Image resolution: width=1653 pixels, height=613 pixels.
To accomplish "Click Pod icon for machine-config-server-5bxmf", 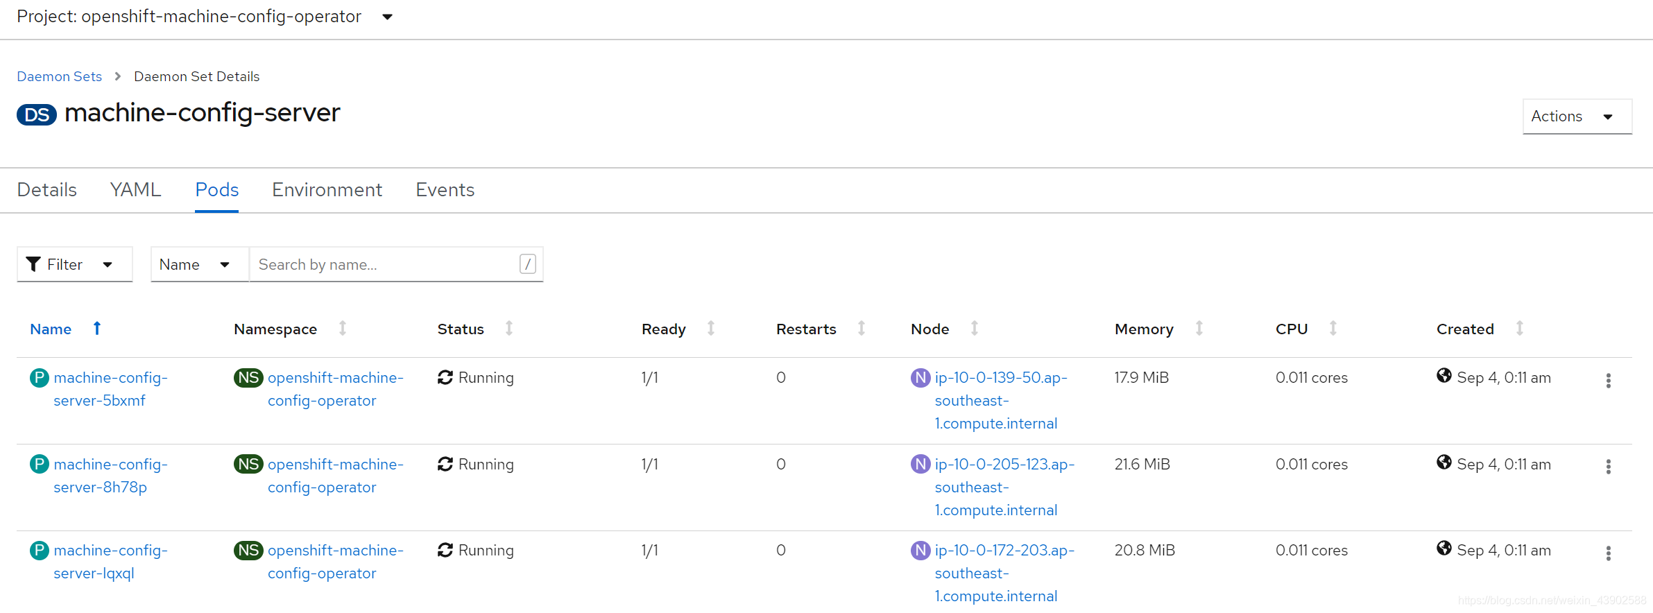I will [40, 378].
